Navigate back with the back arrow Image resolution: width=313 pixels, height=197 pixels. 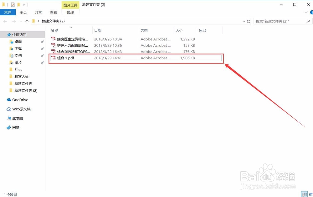click(5, 21)
